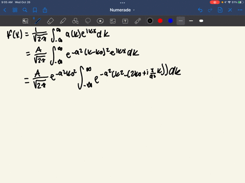Tap the three-dot multitasking control

click(122, 3)
